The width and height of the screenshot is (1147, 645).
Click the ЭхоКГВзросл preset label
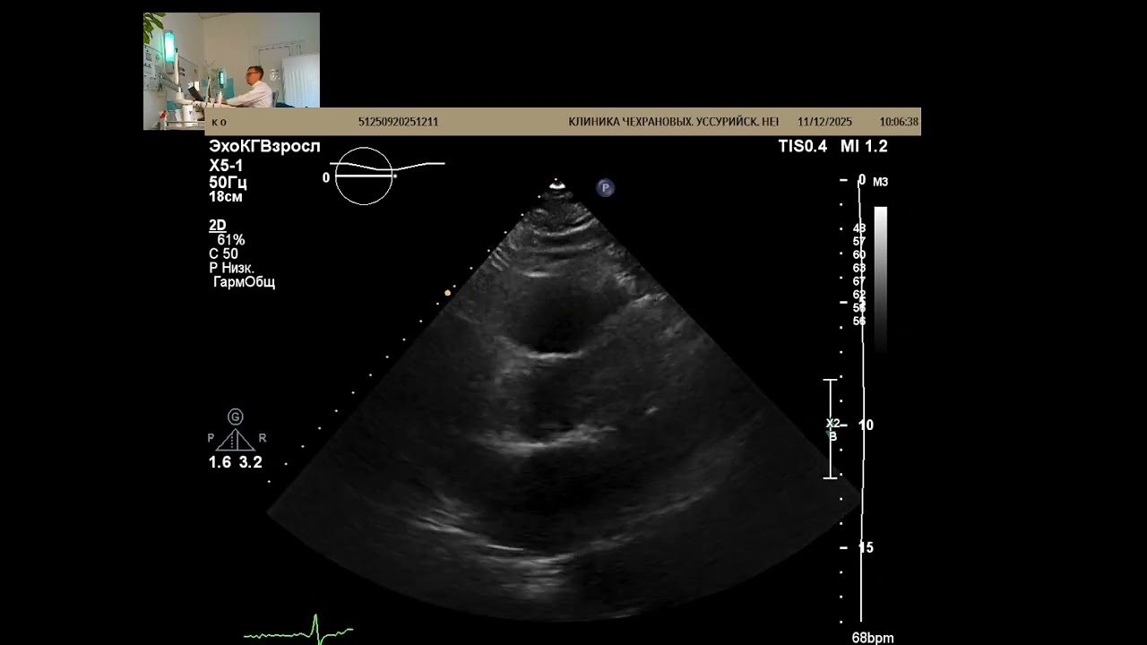tap(264, 146)
